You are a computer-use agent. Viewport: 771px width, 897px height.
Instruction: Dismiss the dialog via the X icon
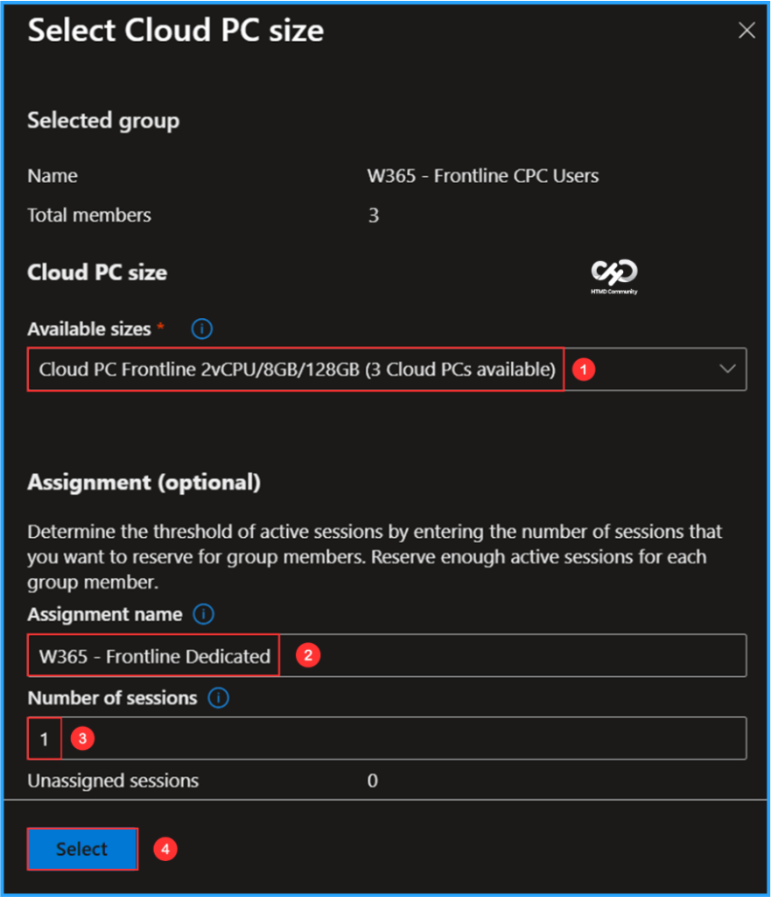[x=746, y=30]
